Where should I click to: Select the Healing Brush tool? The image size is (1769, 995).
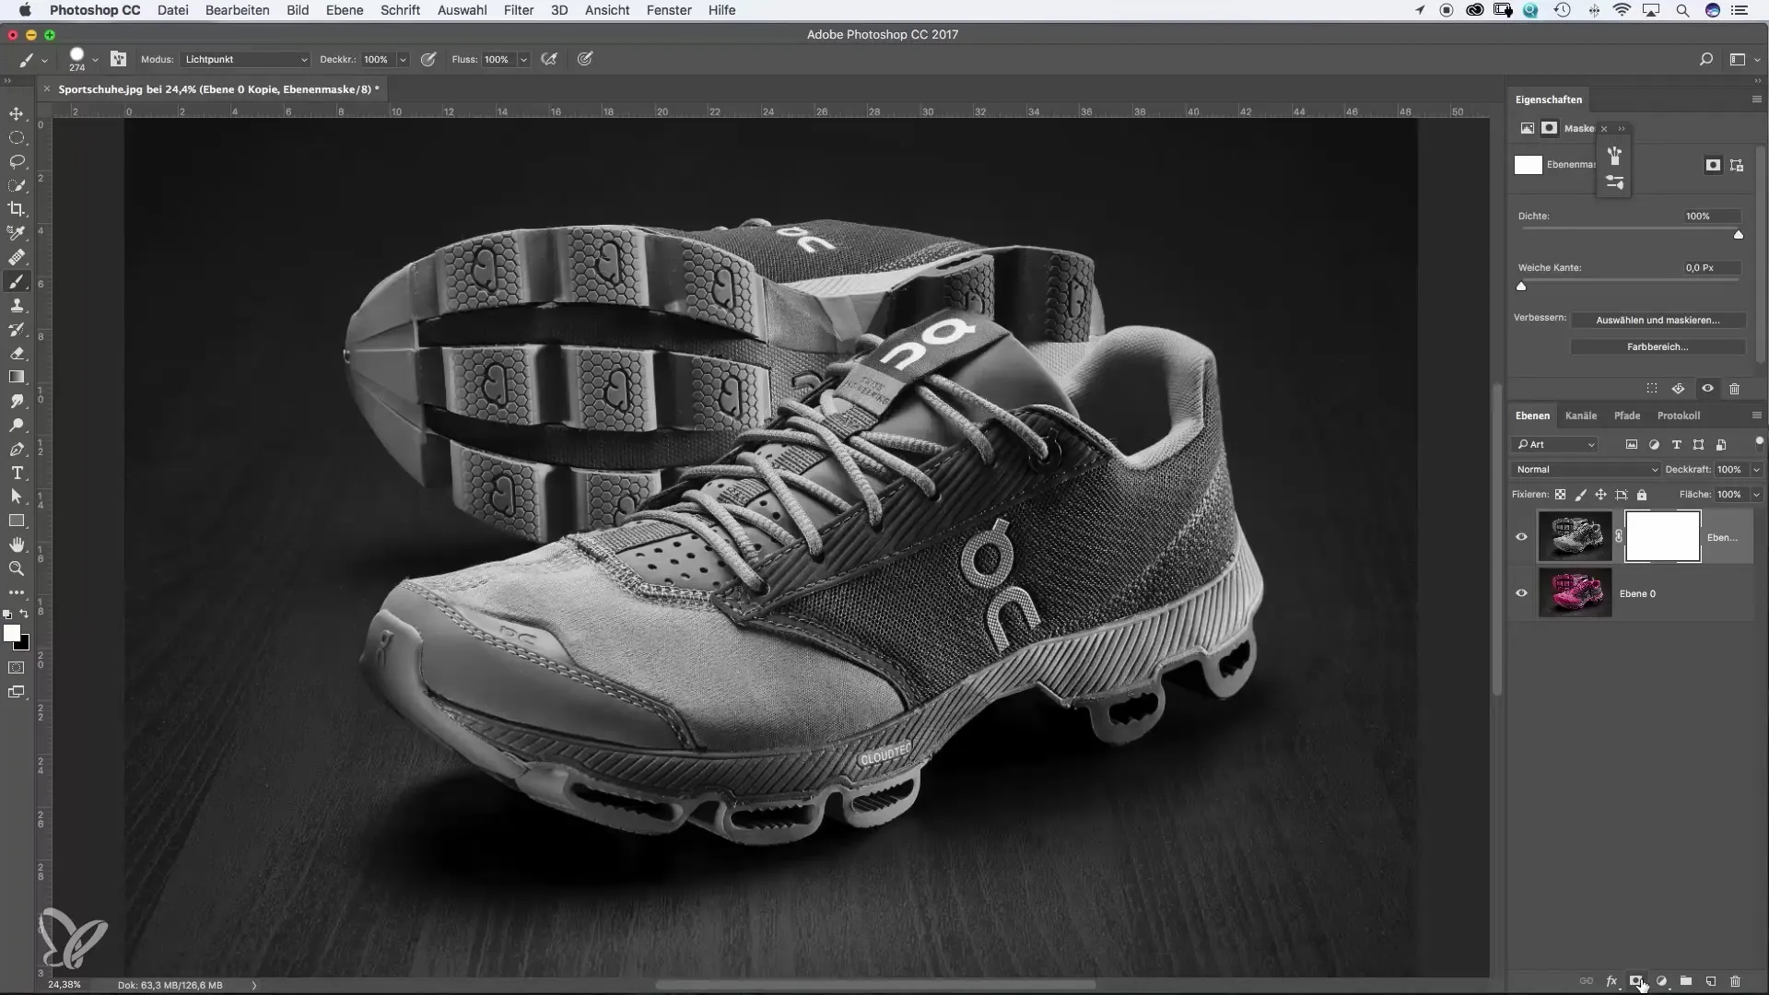click(x=17, y=257)
